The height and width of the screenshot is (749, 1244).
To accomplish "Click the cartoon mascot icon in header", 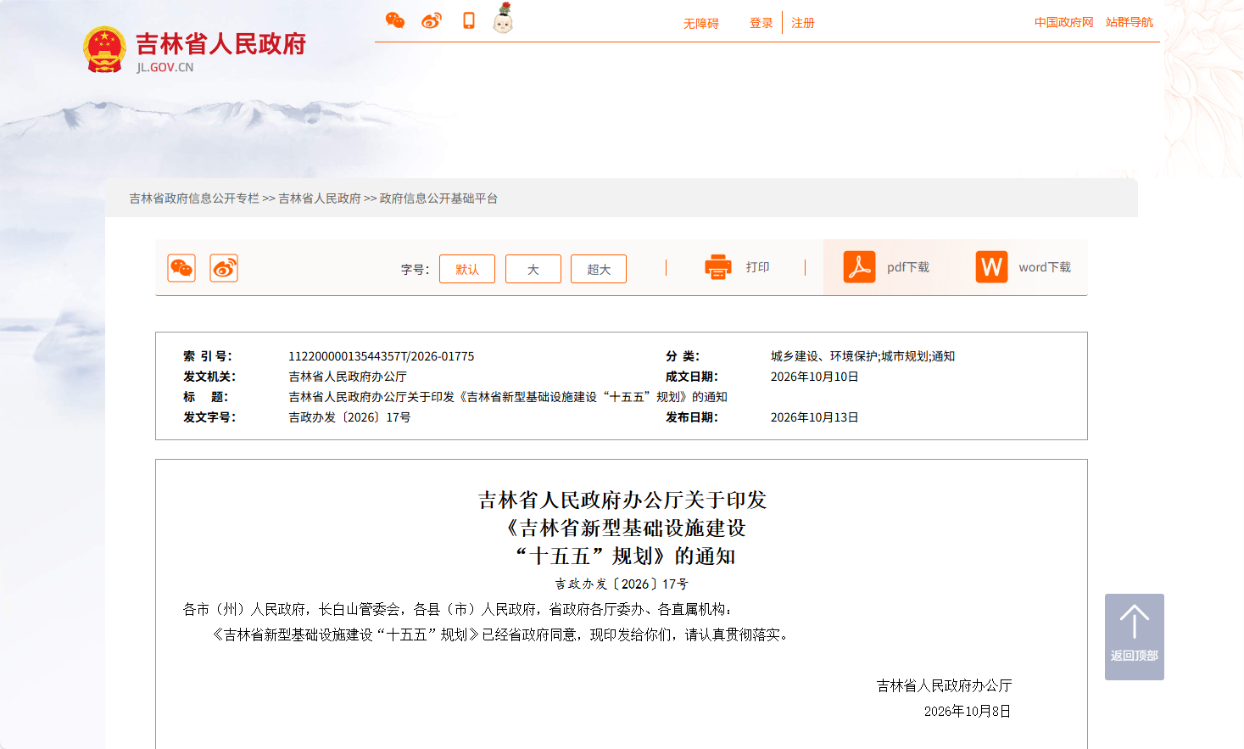I will click(x=503, y=18).
